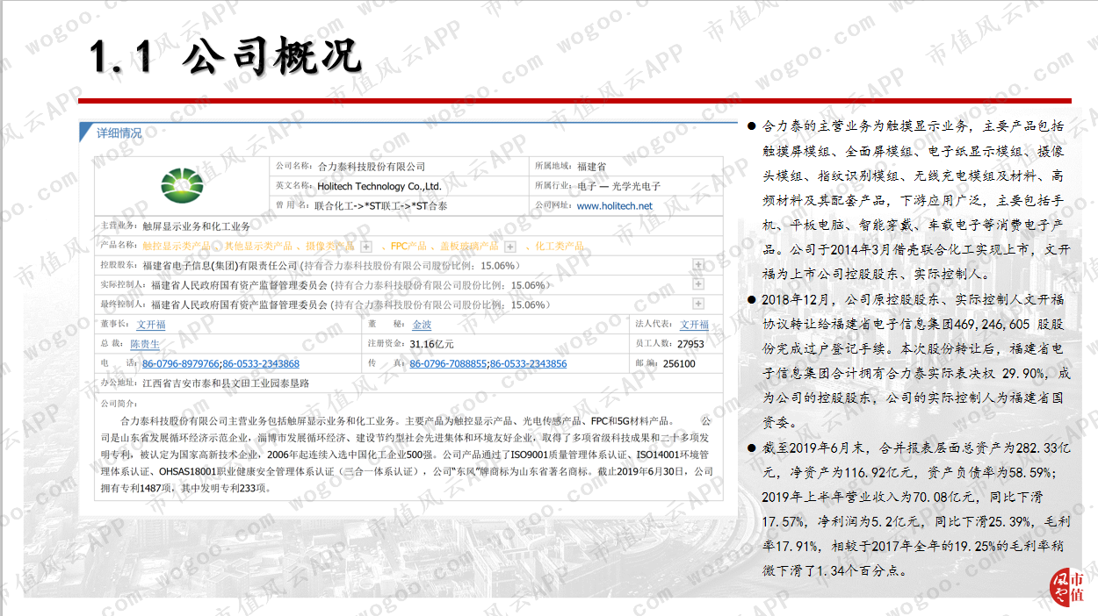Open legal representative 文开福 link
1098x616 pixels.
point(694,325)
